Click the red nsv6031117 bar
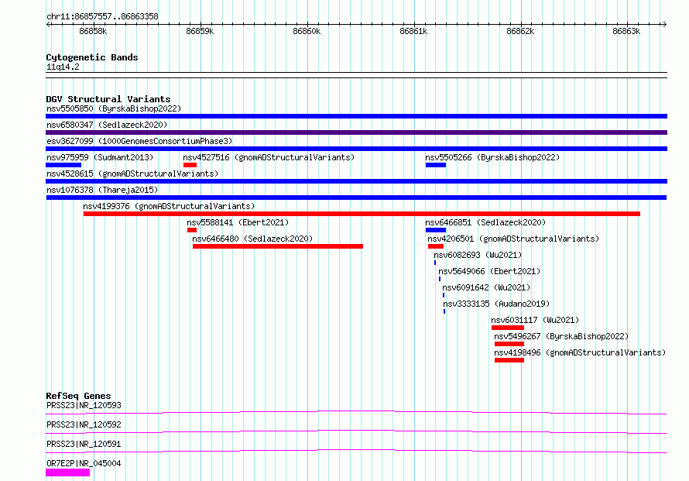 (508, 328)
